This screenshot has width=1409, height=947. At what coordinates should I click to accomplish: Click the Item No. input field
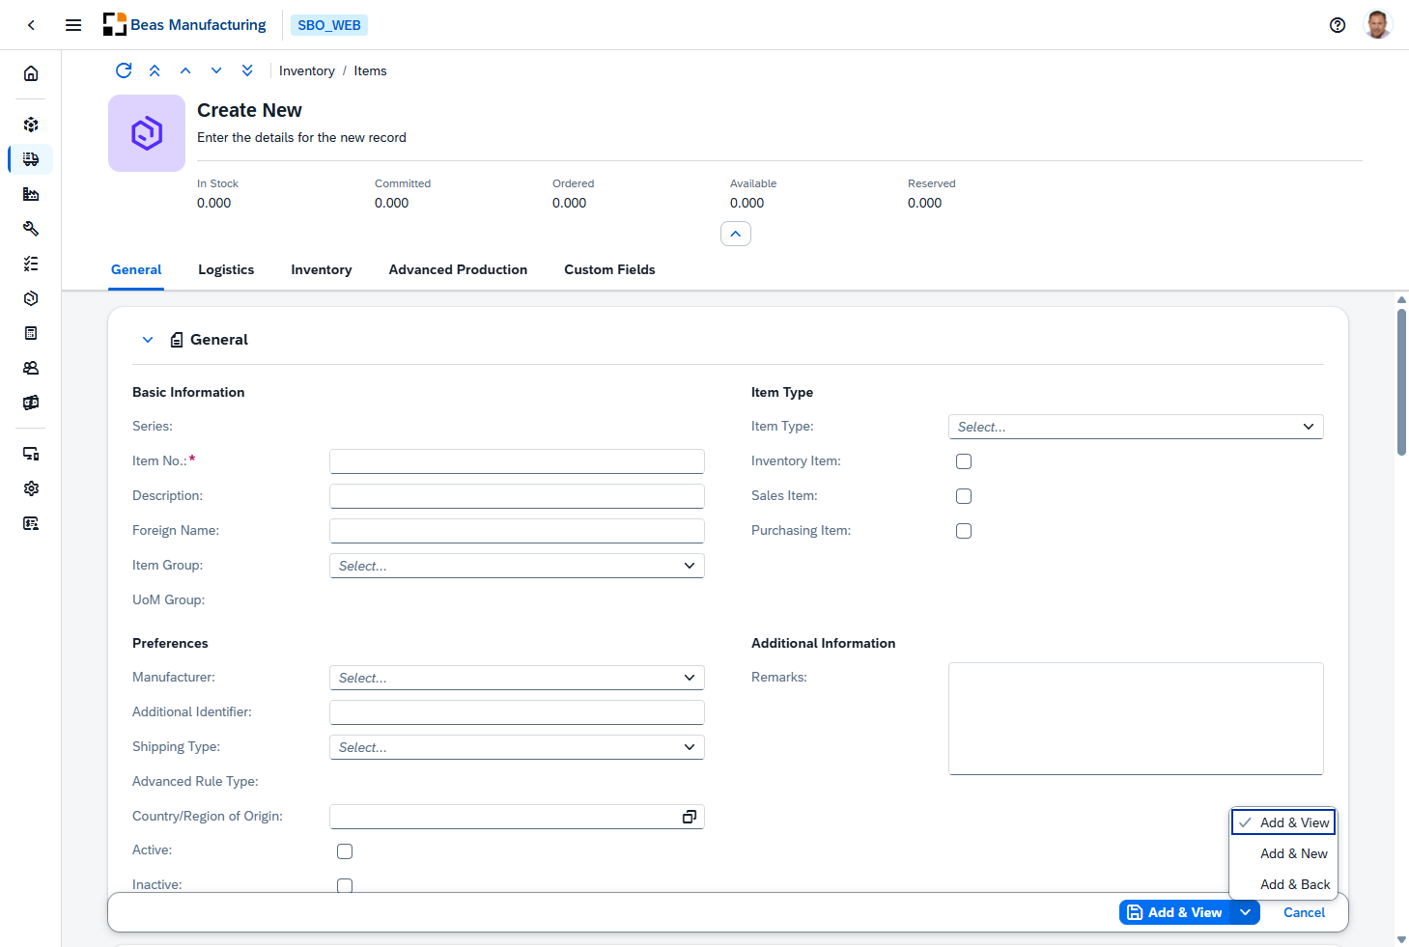click(x=517, y=461)
